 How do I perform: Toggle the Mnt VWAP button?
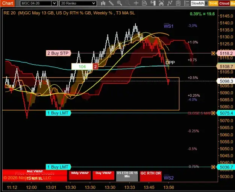[35, 172]
